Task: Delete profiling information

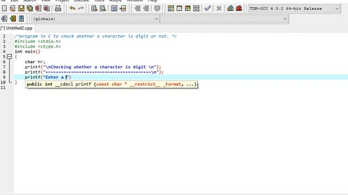Action: (239, 9)
